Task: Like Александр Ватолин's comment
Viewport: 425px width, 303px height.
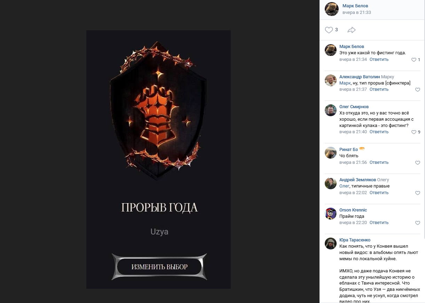Action: click(418, 90)
